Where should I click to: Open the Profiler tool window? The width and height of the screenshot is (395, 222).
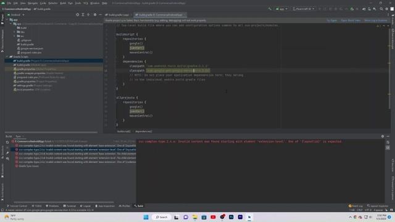[x=125, y=206]
